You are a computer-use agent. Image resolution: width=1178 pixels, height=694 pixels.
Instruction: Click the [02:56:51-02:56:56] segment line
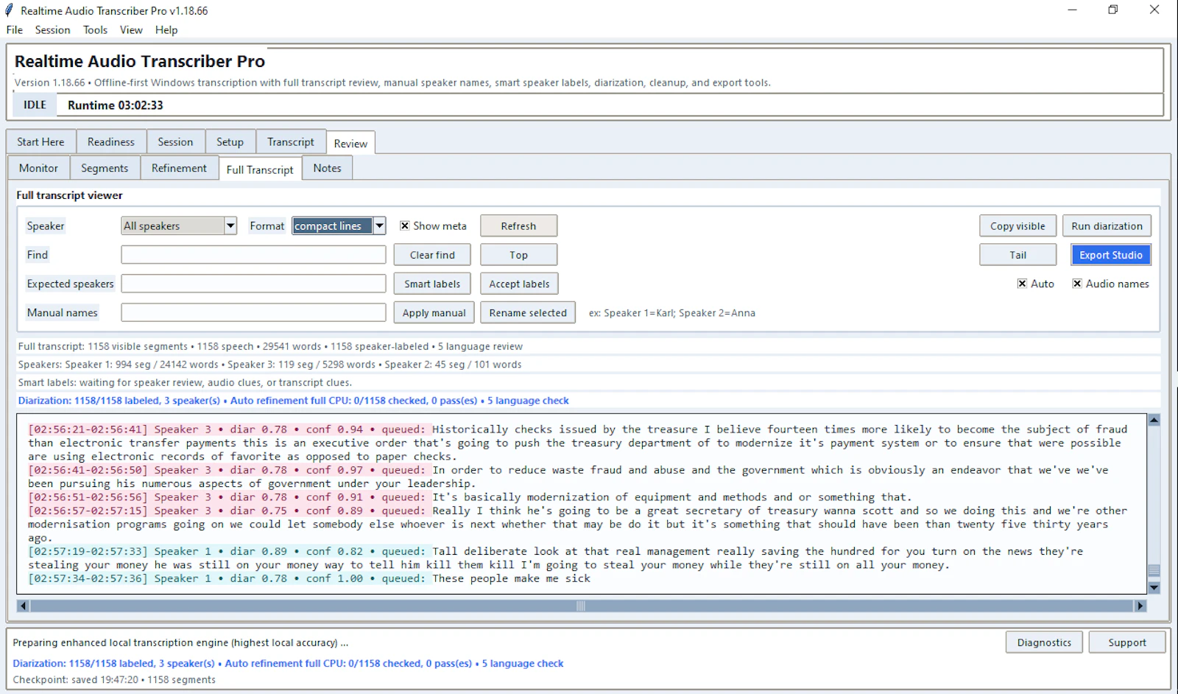[x=470, y=497]
